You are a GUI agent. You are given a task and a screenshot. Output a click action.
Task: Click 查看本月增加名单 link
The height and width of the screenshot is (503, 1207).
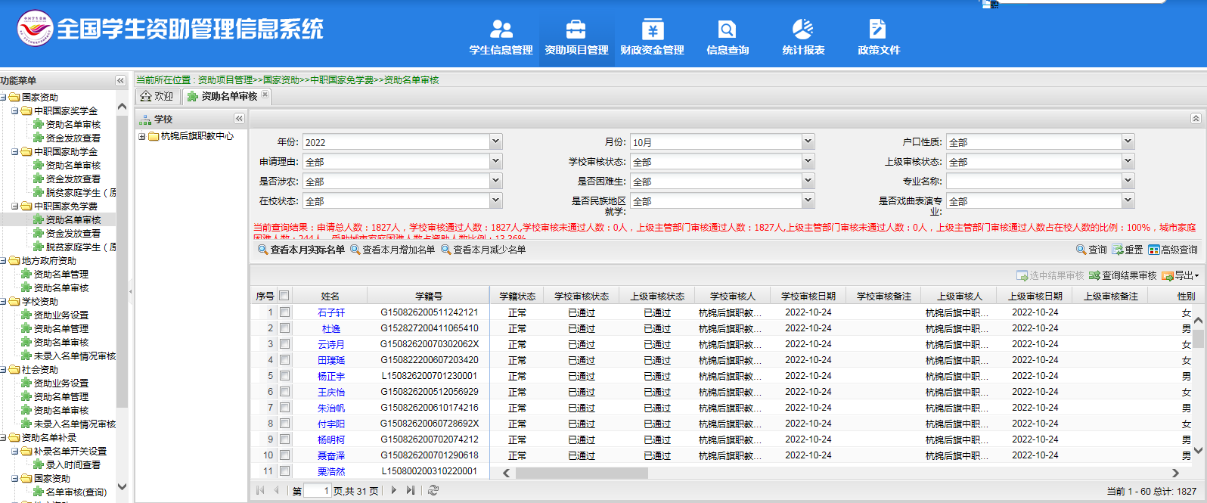(393, 250)
